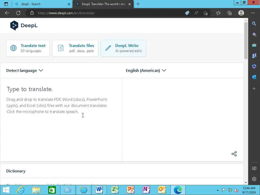The image size is (260, 195).
Task: Open Settings and more menu
Action: 253,13
